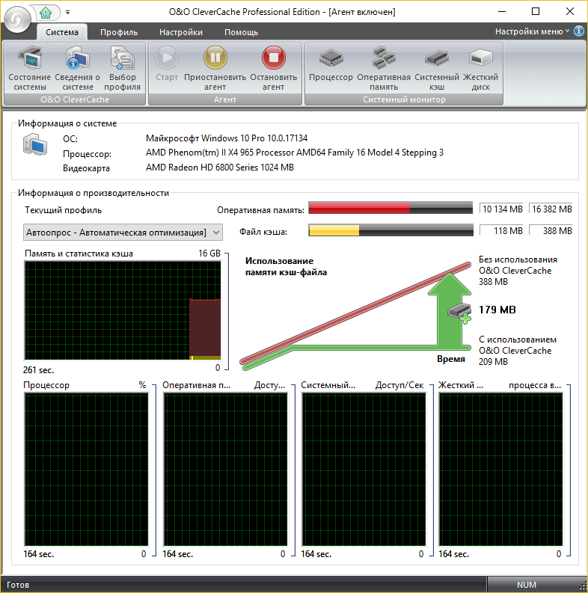Open the System cache (Системный кэш) monitor

pyautogui.click(x=437, y=69)
